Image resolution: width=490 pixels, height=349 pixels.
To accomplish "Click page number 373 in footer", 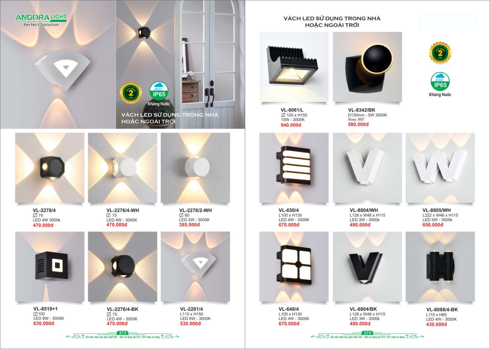I will click(123, 333).
